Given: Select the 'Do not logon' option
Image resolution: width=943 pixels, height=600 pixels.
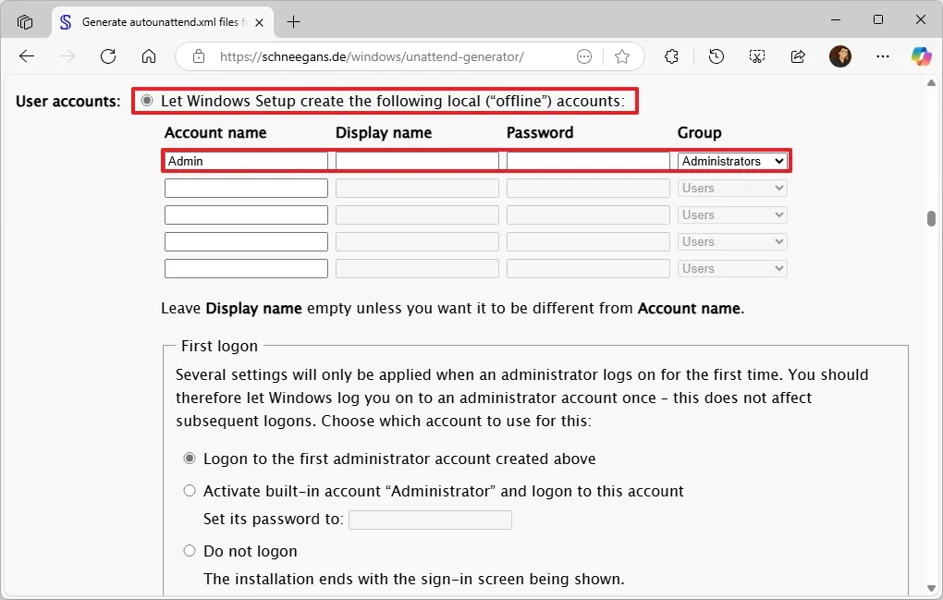Looking at the screenshot, I should 190,551.
